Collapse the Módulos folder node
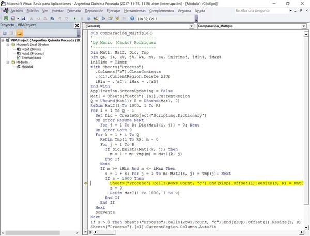The width and height of the screenshot is (310, 236). point(7,61)
